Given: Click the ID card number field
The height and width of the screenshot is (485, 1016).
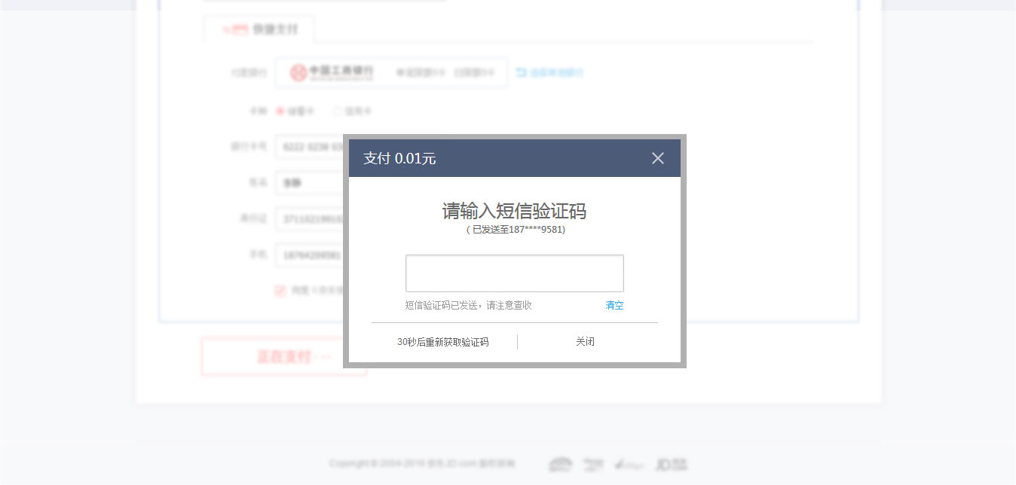Looking at the screenshot, I should [x=309, y=219].
